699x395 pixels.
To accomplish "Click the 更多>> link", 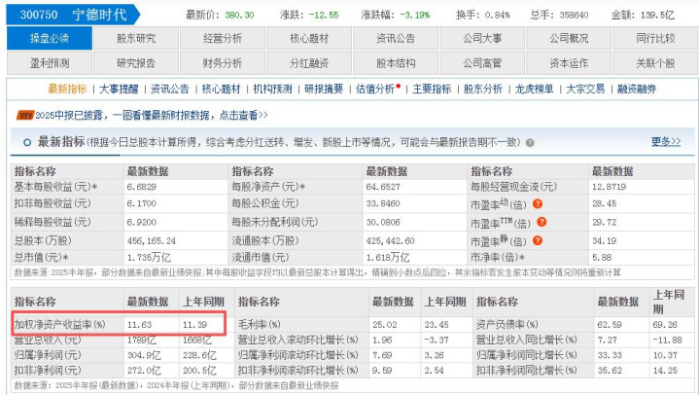I will (666, 141).
